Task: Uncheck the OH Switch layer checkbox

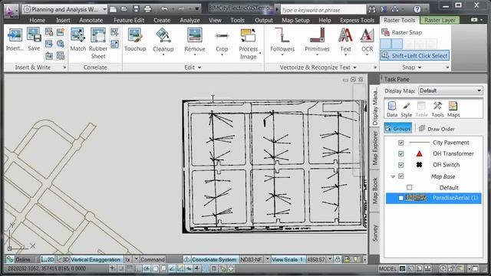Action: tap(400, 165)
